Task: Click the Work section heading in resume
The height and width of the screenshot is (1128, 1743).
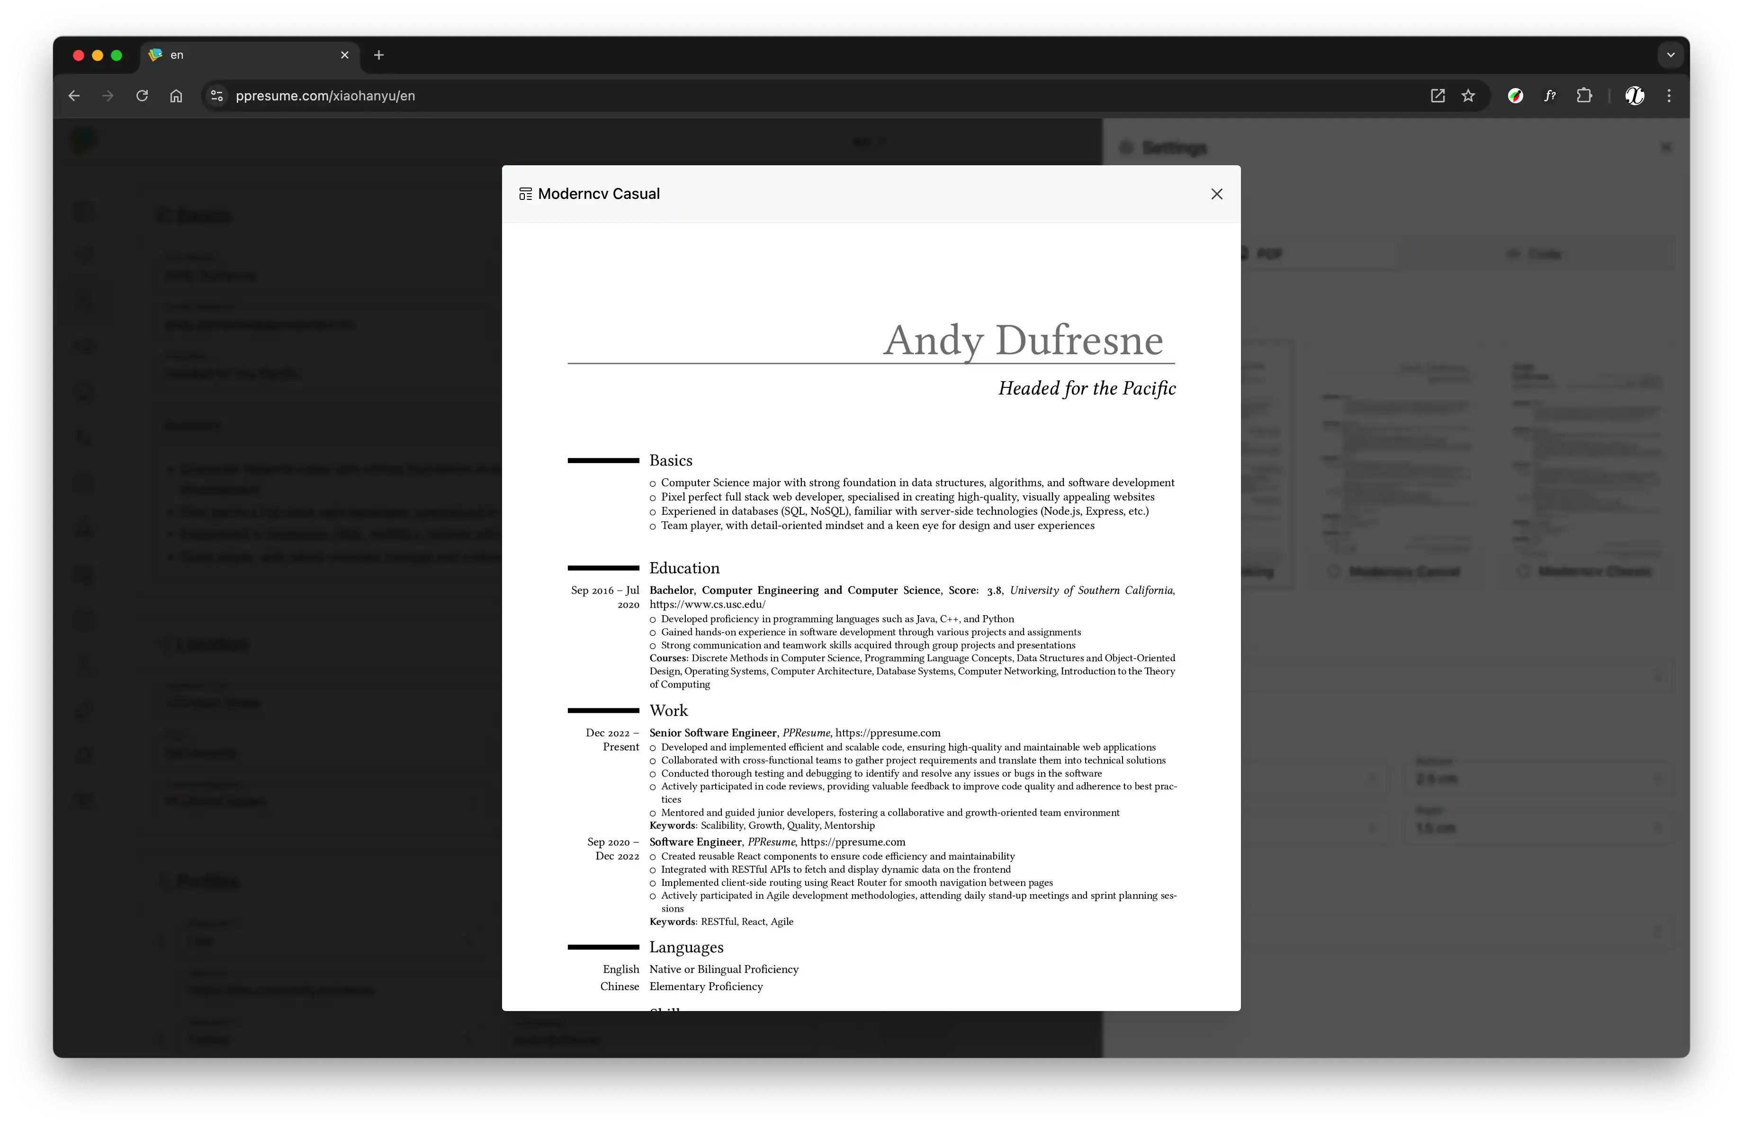Action: (x=669, y=711)
